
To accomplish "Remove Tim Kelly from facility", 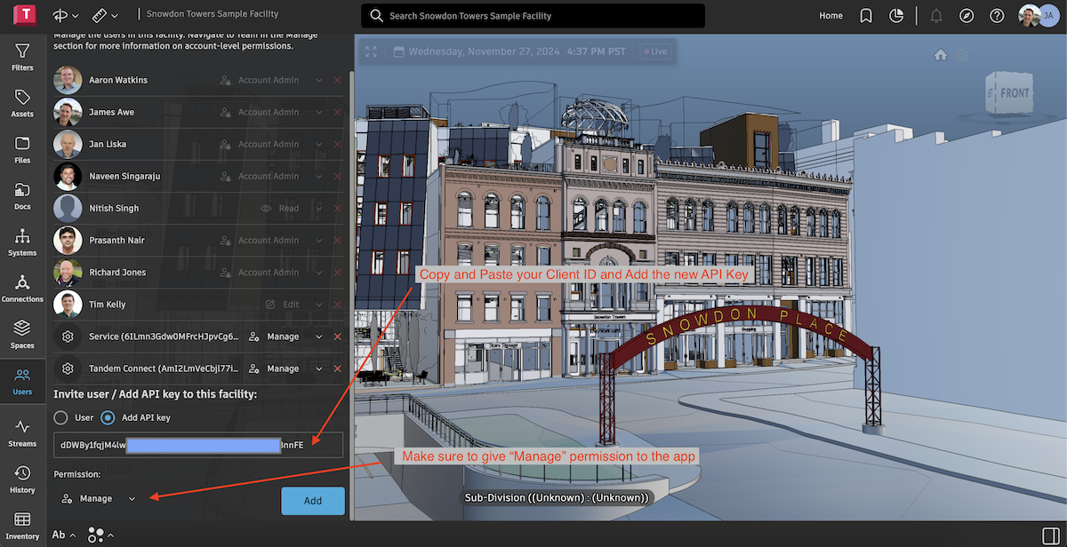I will click(337, 304).
